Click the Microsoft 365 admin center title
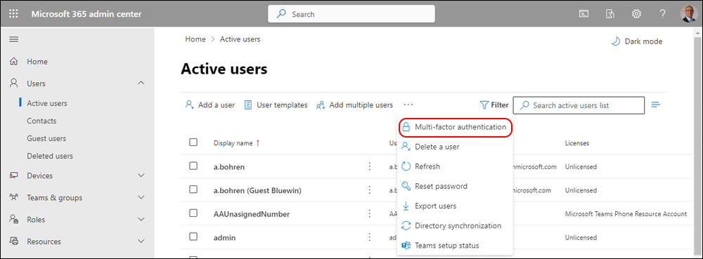 click(86, 14)
